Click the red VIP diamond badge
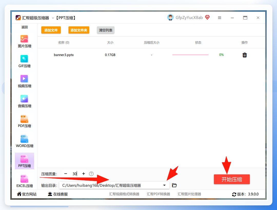Screen dimensions: 277x210 tap(207, 17)
